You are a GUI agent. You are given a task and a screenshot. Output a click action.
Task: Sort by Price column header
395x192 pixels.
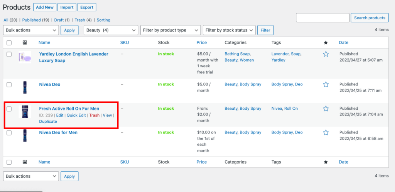(201, 43)
